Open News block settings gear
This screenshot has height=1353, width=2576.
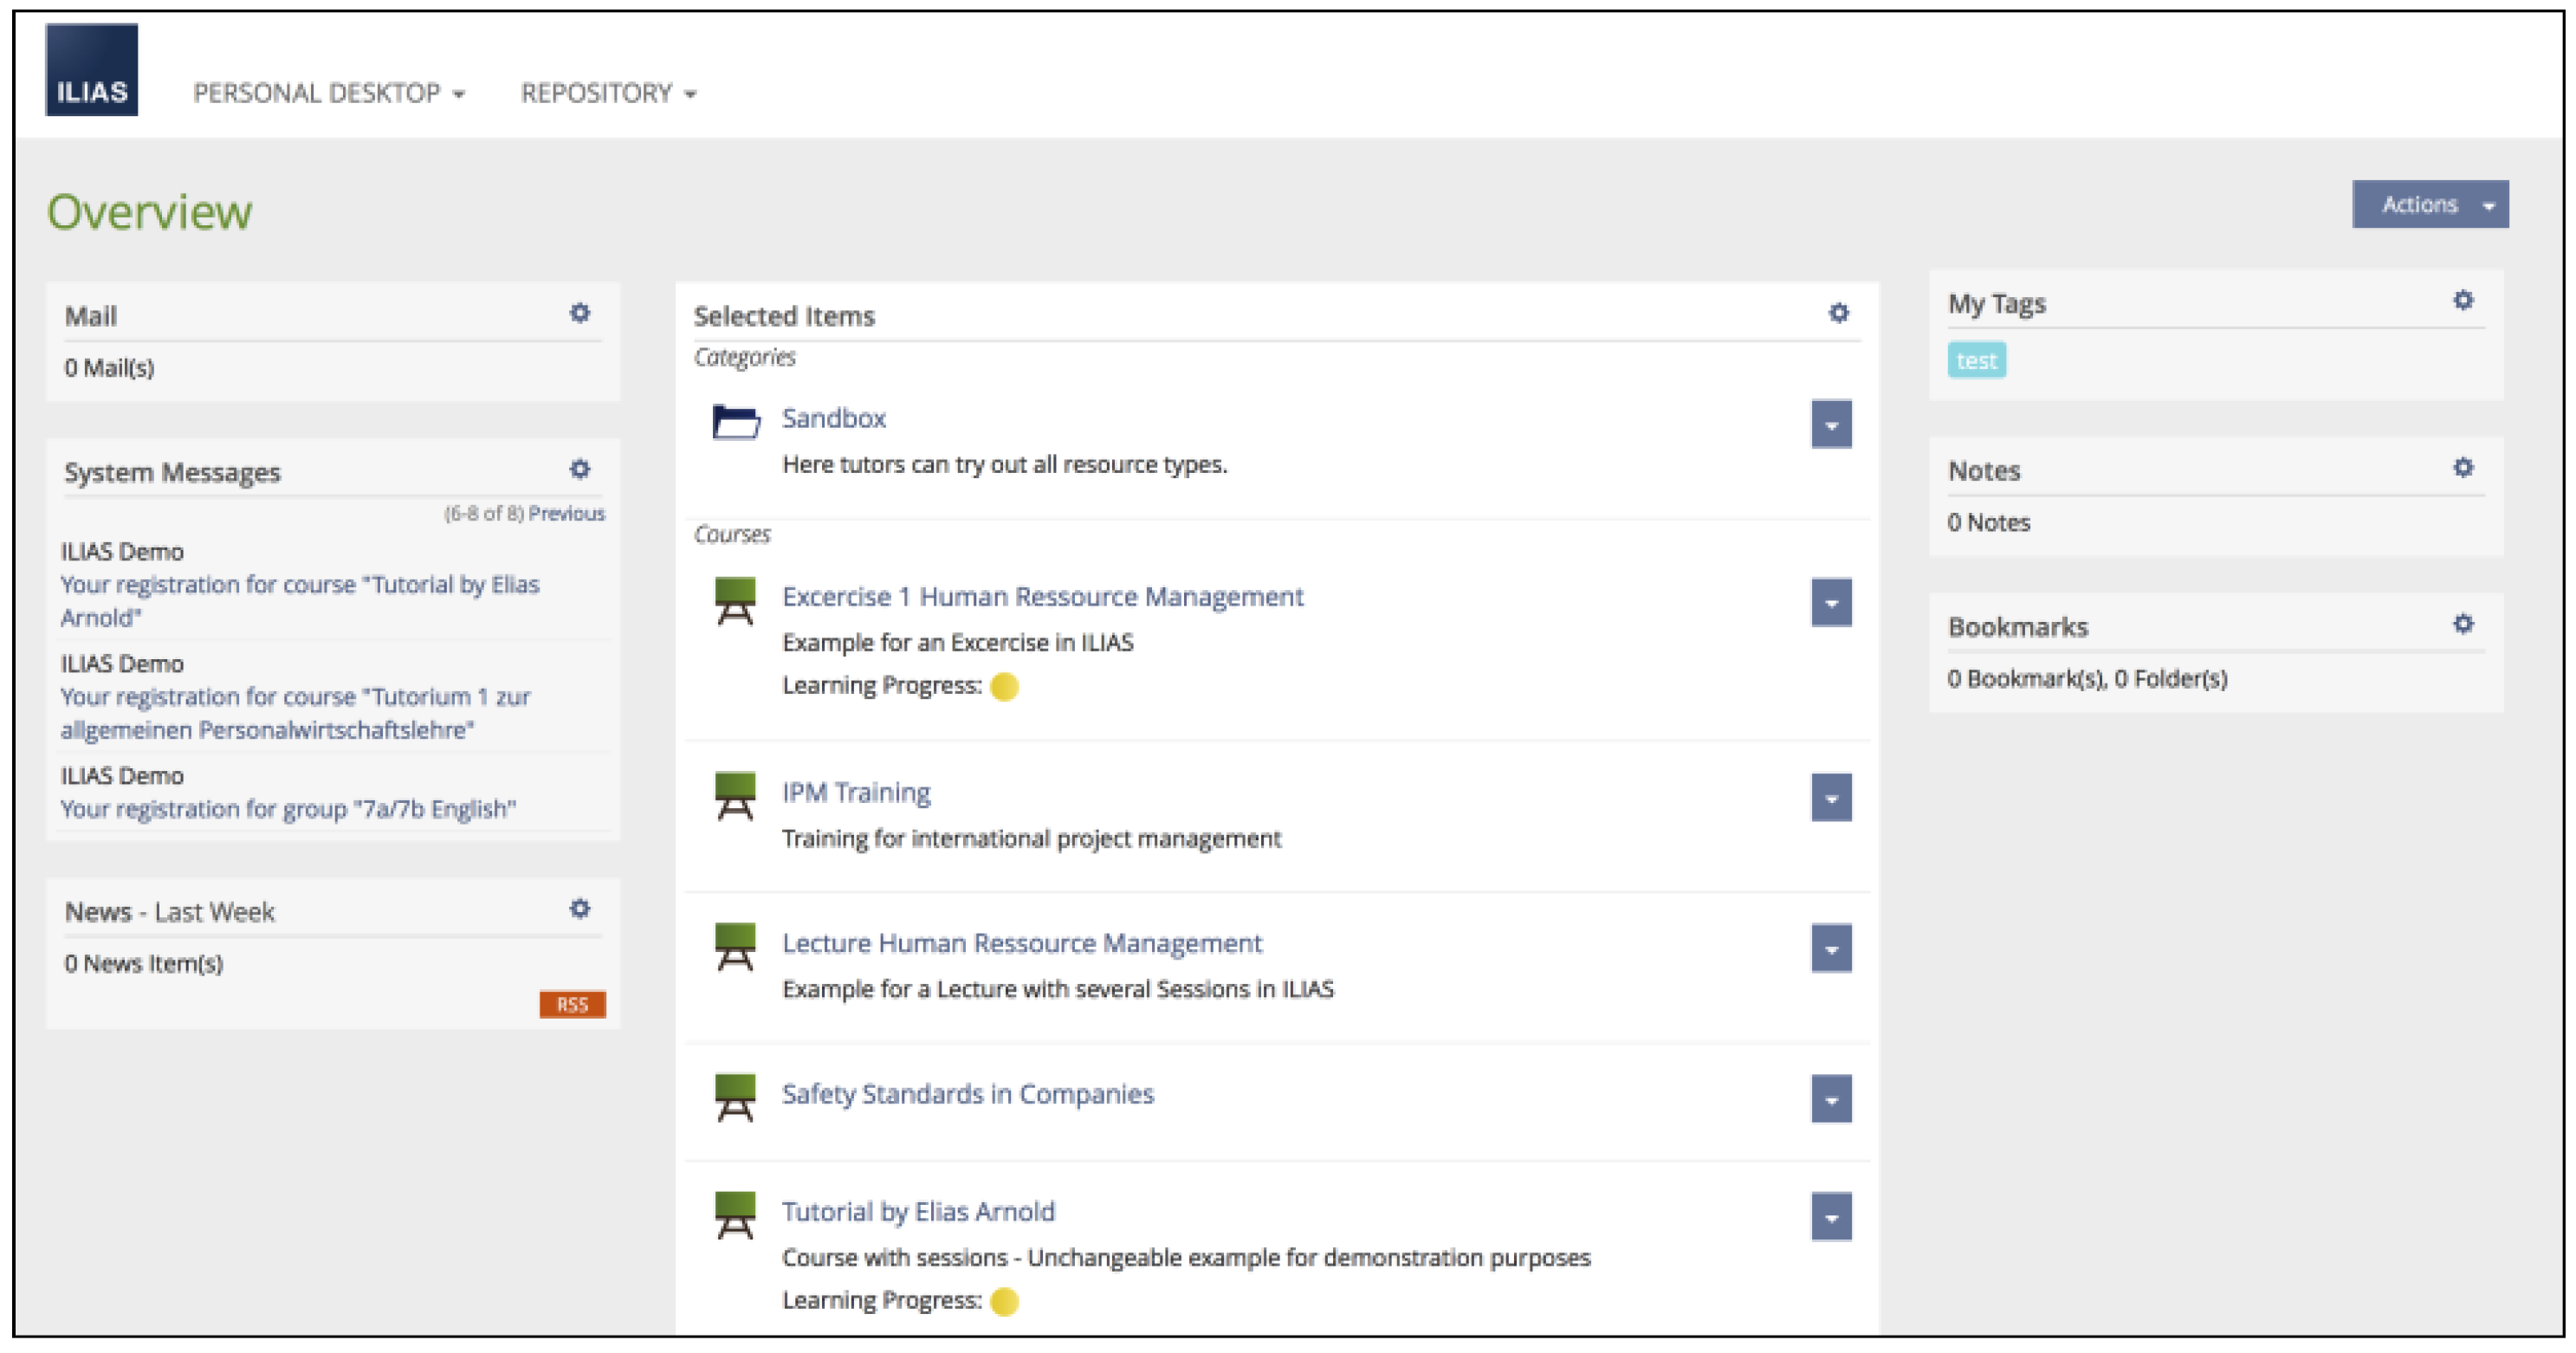[x=580, y=908]
